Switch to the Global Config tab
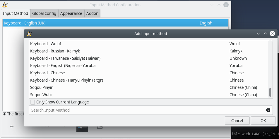Screen dimensions: 279x139 [x=44, y=13]
